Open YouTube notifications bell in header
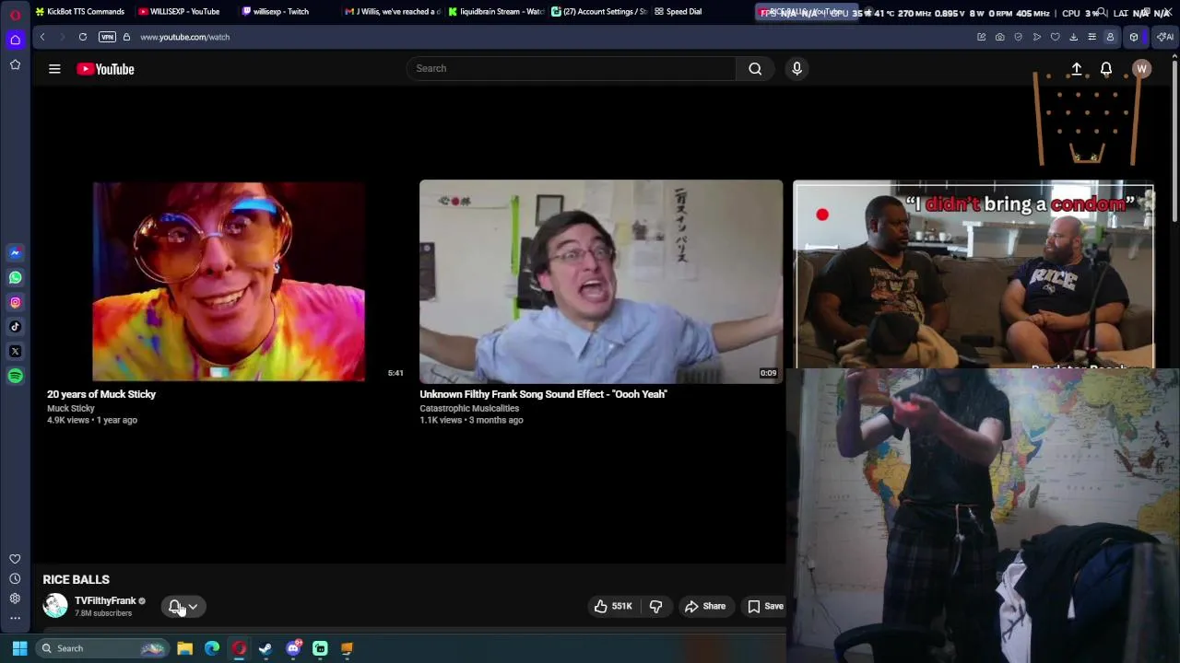 coord(1106,69)
